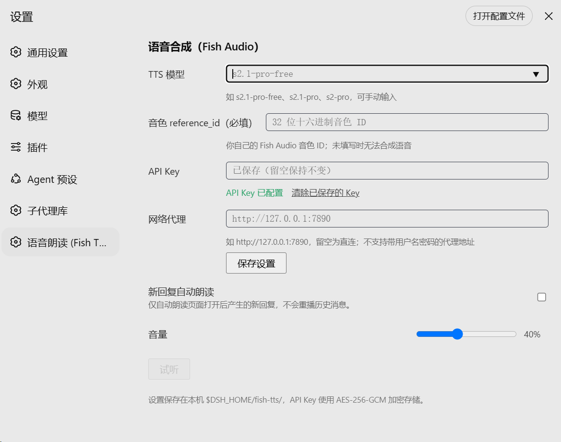561x442 pixels.
Task: Select 语音朗读 (Fish T... section
Action: pos(60,242)
